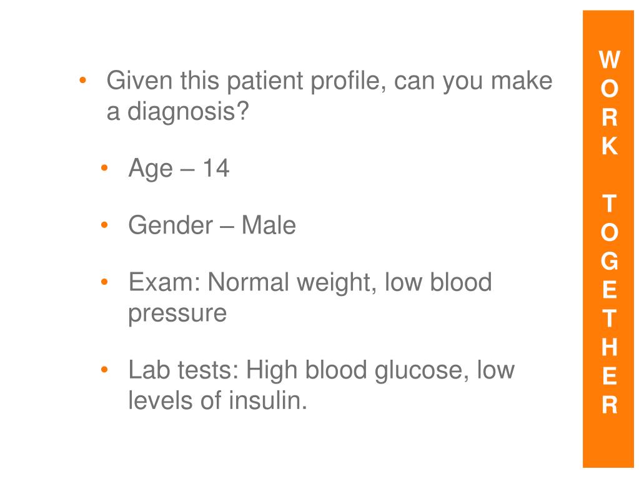The width and height of the screenshot is (639, 479).
Task: Click the words 'a diagnosis?'
Action: tap(177, 112)
